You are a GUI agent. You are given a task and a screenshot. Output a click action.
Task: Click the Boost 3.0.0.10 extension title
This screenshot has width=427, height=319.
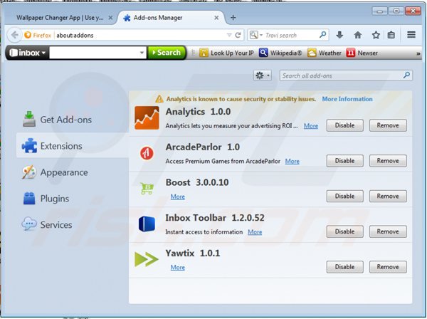[197, 182]
